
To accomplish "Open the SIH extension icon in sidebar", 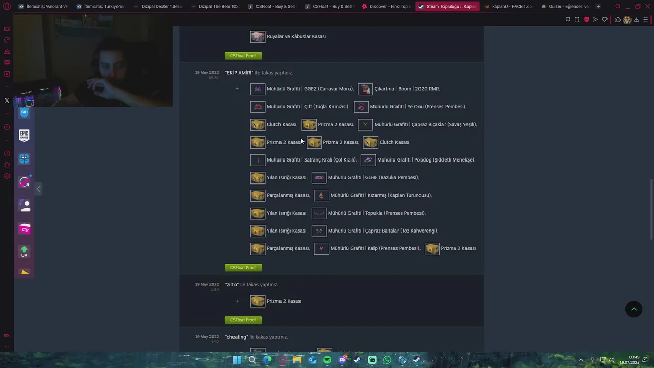I will (x=24, y=112).
